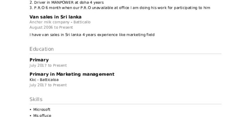This screenshot has width=251, height=117.
Task: Click the word MANPOWER in list item two
Action: (63, 3)
